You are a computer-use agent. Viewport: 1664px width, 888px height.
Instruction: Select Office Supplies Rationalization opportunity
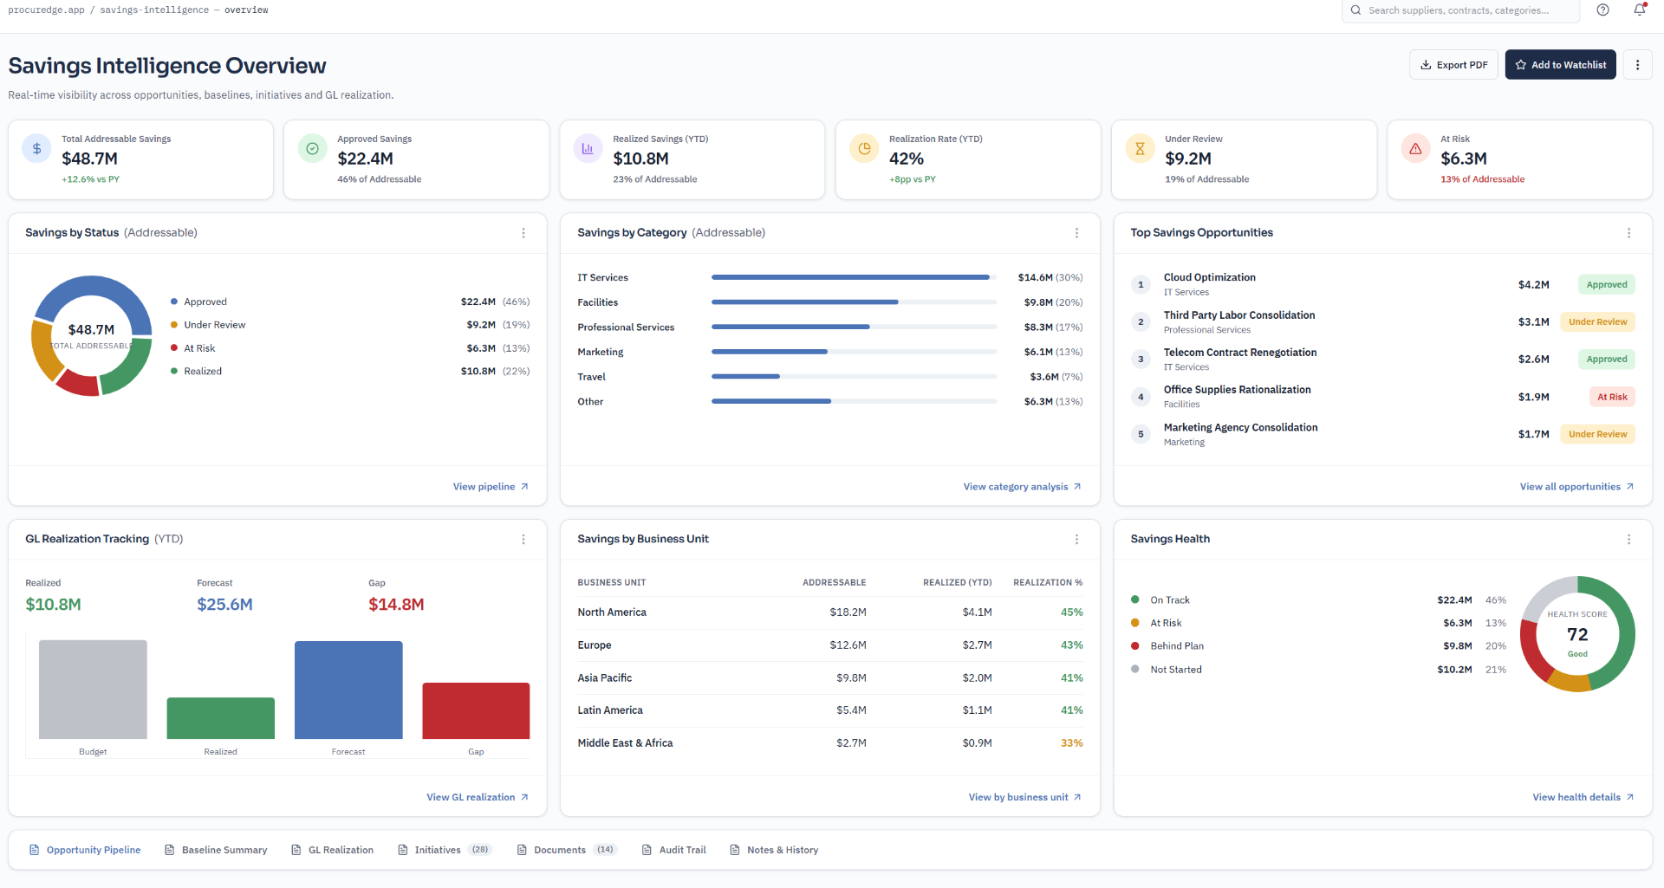[x=1382, y=397]
